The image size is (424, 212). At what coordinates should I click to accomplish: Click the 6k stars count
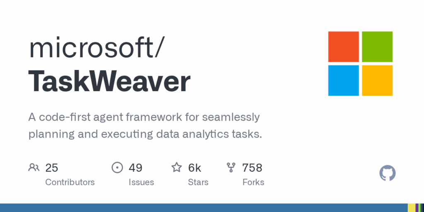click(x=195, y=168)
